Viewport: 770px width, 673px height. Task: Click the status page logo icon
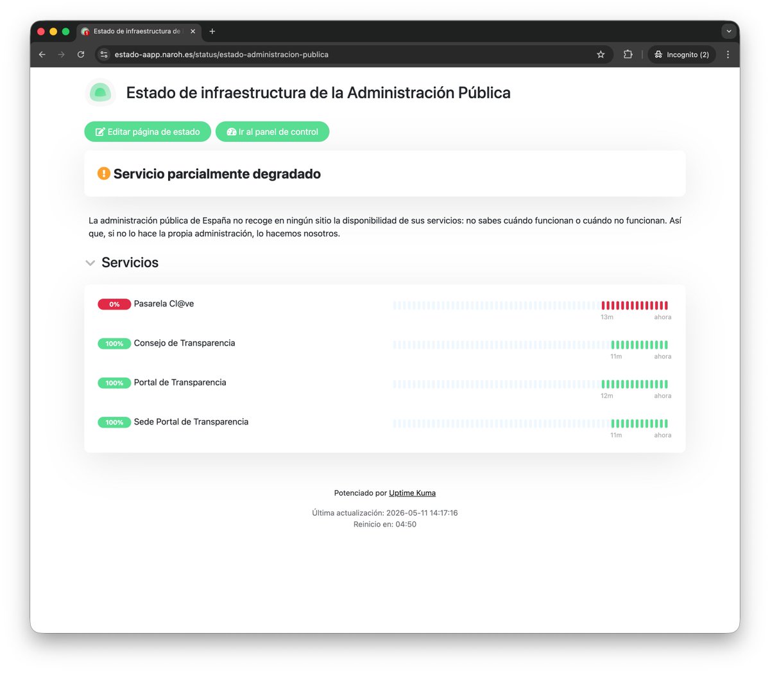click(x=100, y=92)
